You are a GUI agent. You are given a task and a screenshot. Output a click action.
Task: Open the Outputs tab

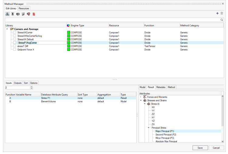pyautogui.click(x=18, y=83)
